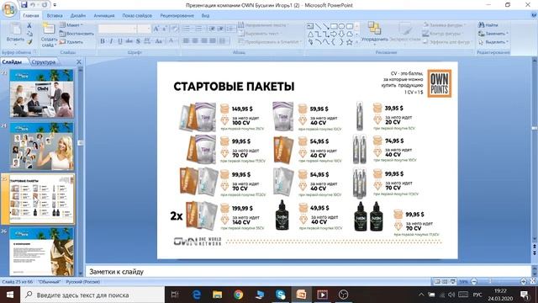Open the Заменить (Replace) dropdown
Screen dimensions: 538x303
[x=493, y=34]
